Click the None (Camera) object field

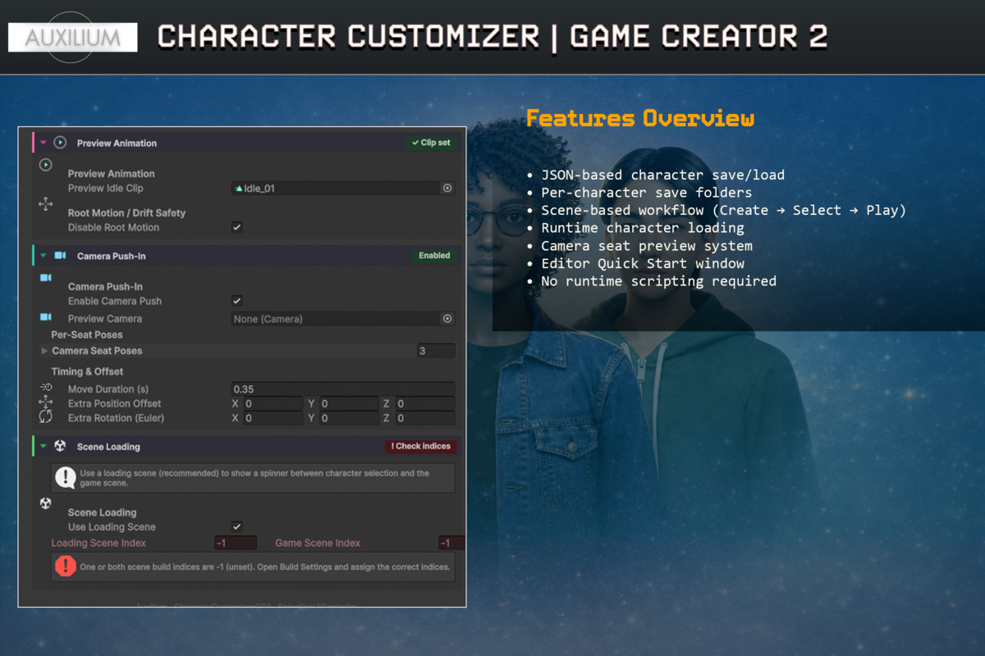tap(343, 318)
